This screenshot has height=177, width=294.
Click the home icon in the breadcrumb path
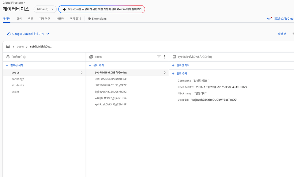(x=8, y=46)
